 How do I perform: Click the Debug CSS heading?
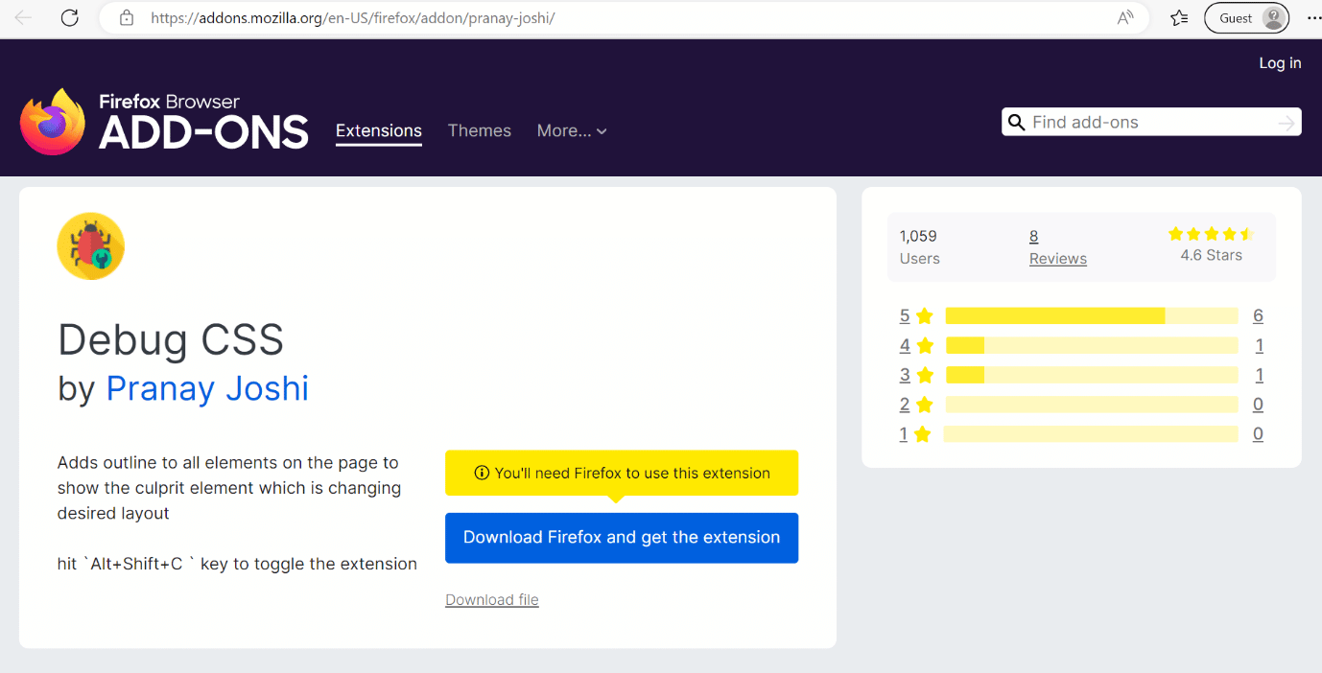pyautogui.click(x=171, y=339)
